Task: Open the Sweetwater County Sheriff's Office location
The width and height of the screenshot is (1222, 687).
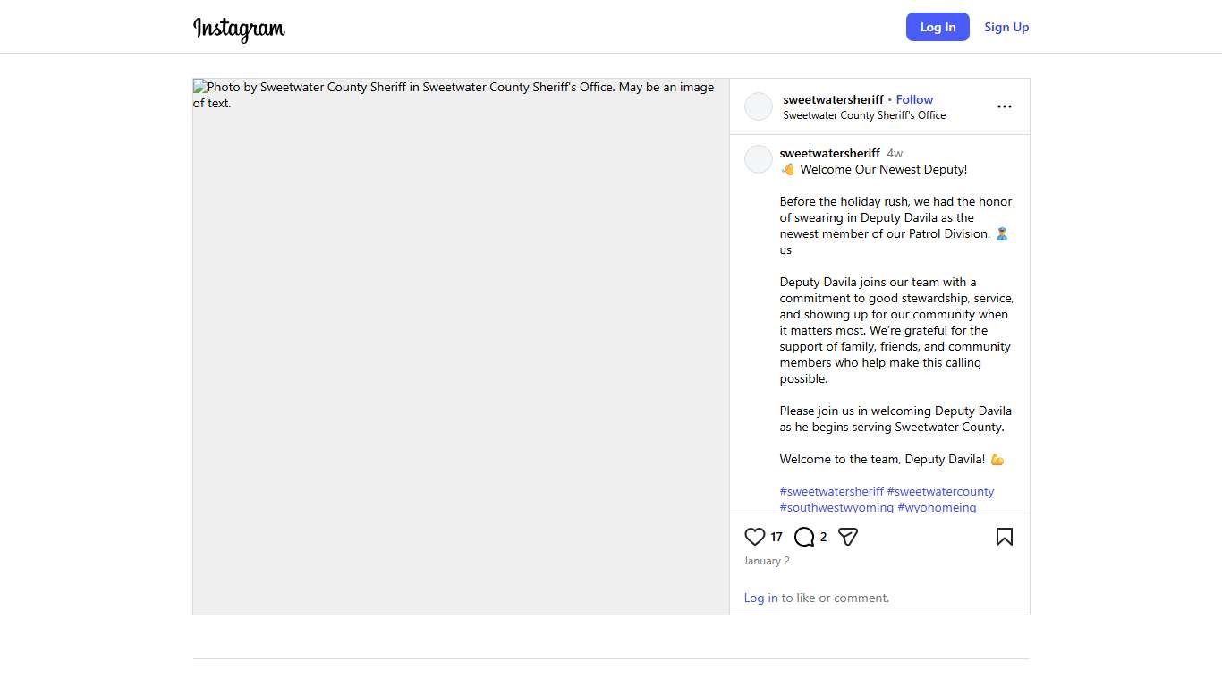Action: tap(863, 115)
